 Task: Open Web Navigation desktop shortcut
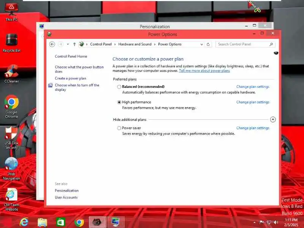(11, 169)
